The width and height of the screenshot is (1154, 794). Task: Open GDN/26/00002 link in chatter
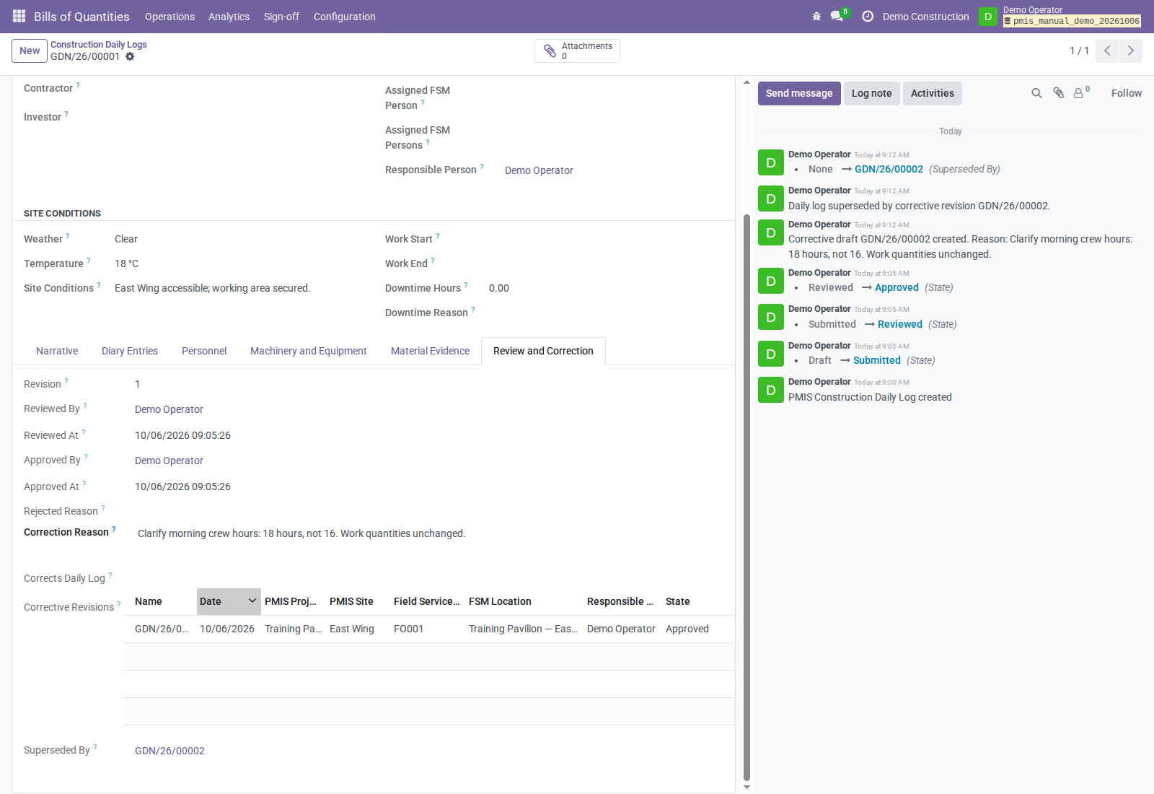pos(889,169)
